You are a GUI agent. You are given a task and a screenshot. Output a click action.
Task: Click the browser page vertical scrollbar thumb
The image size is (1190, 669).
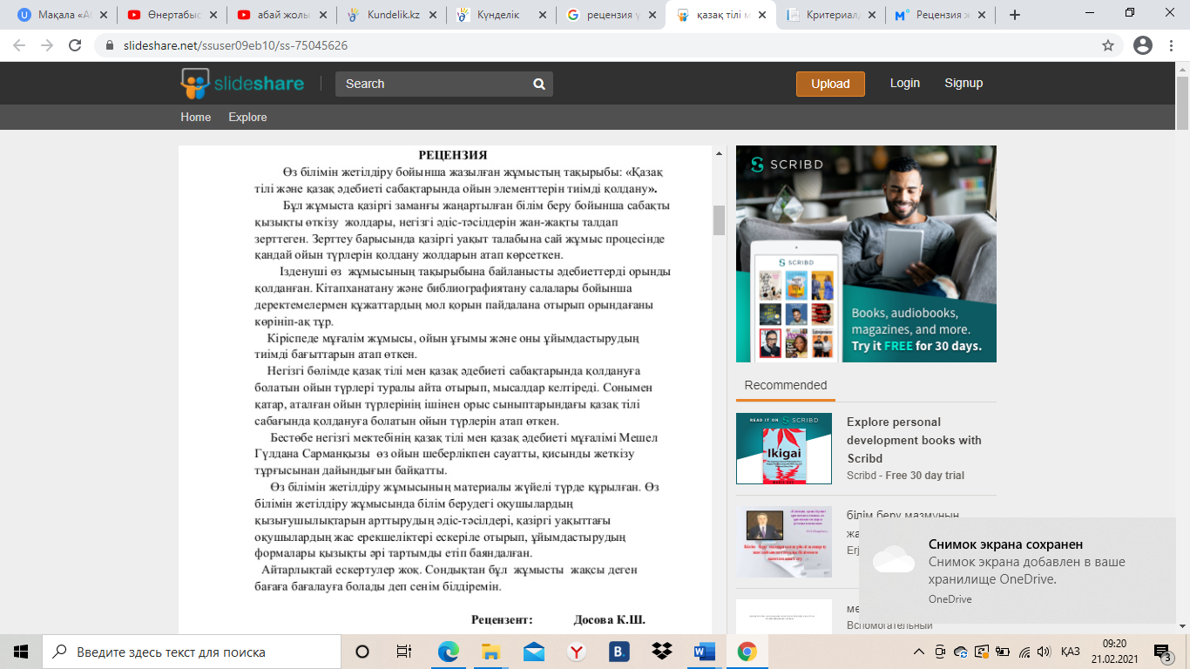tap(1182, 102)
